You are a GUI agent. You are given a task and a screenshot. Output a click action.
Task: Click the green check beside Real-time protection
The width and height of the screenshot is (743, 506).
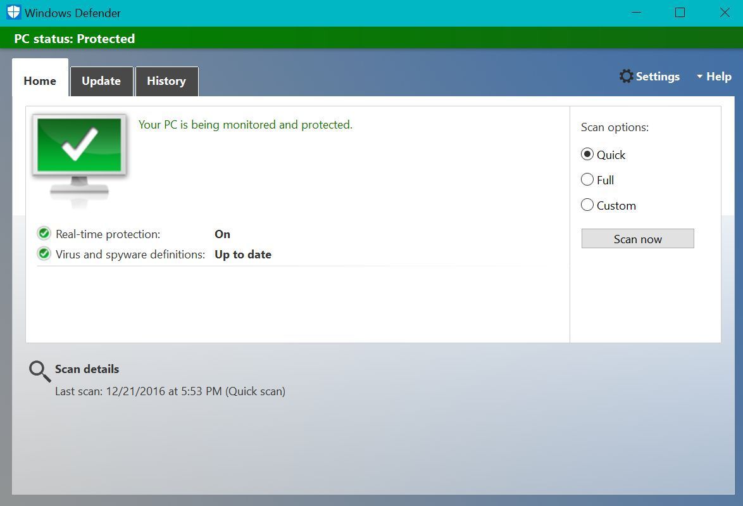coord(44,233)
